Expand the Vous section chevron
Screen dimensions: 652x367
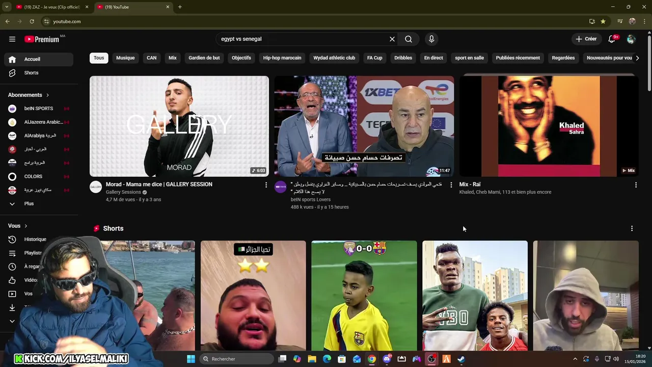tap(25, 226)
